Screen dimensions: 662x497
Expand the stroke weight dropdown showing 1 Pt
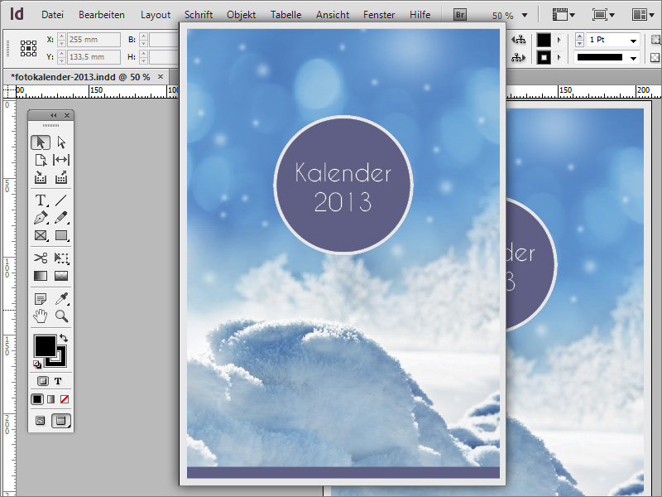(631, 39)
